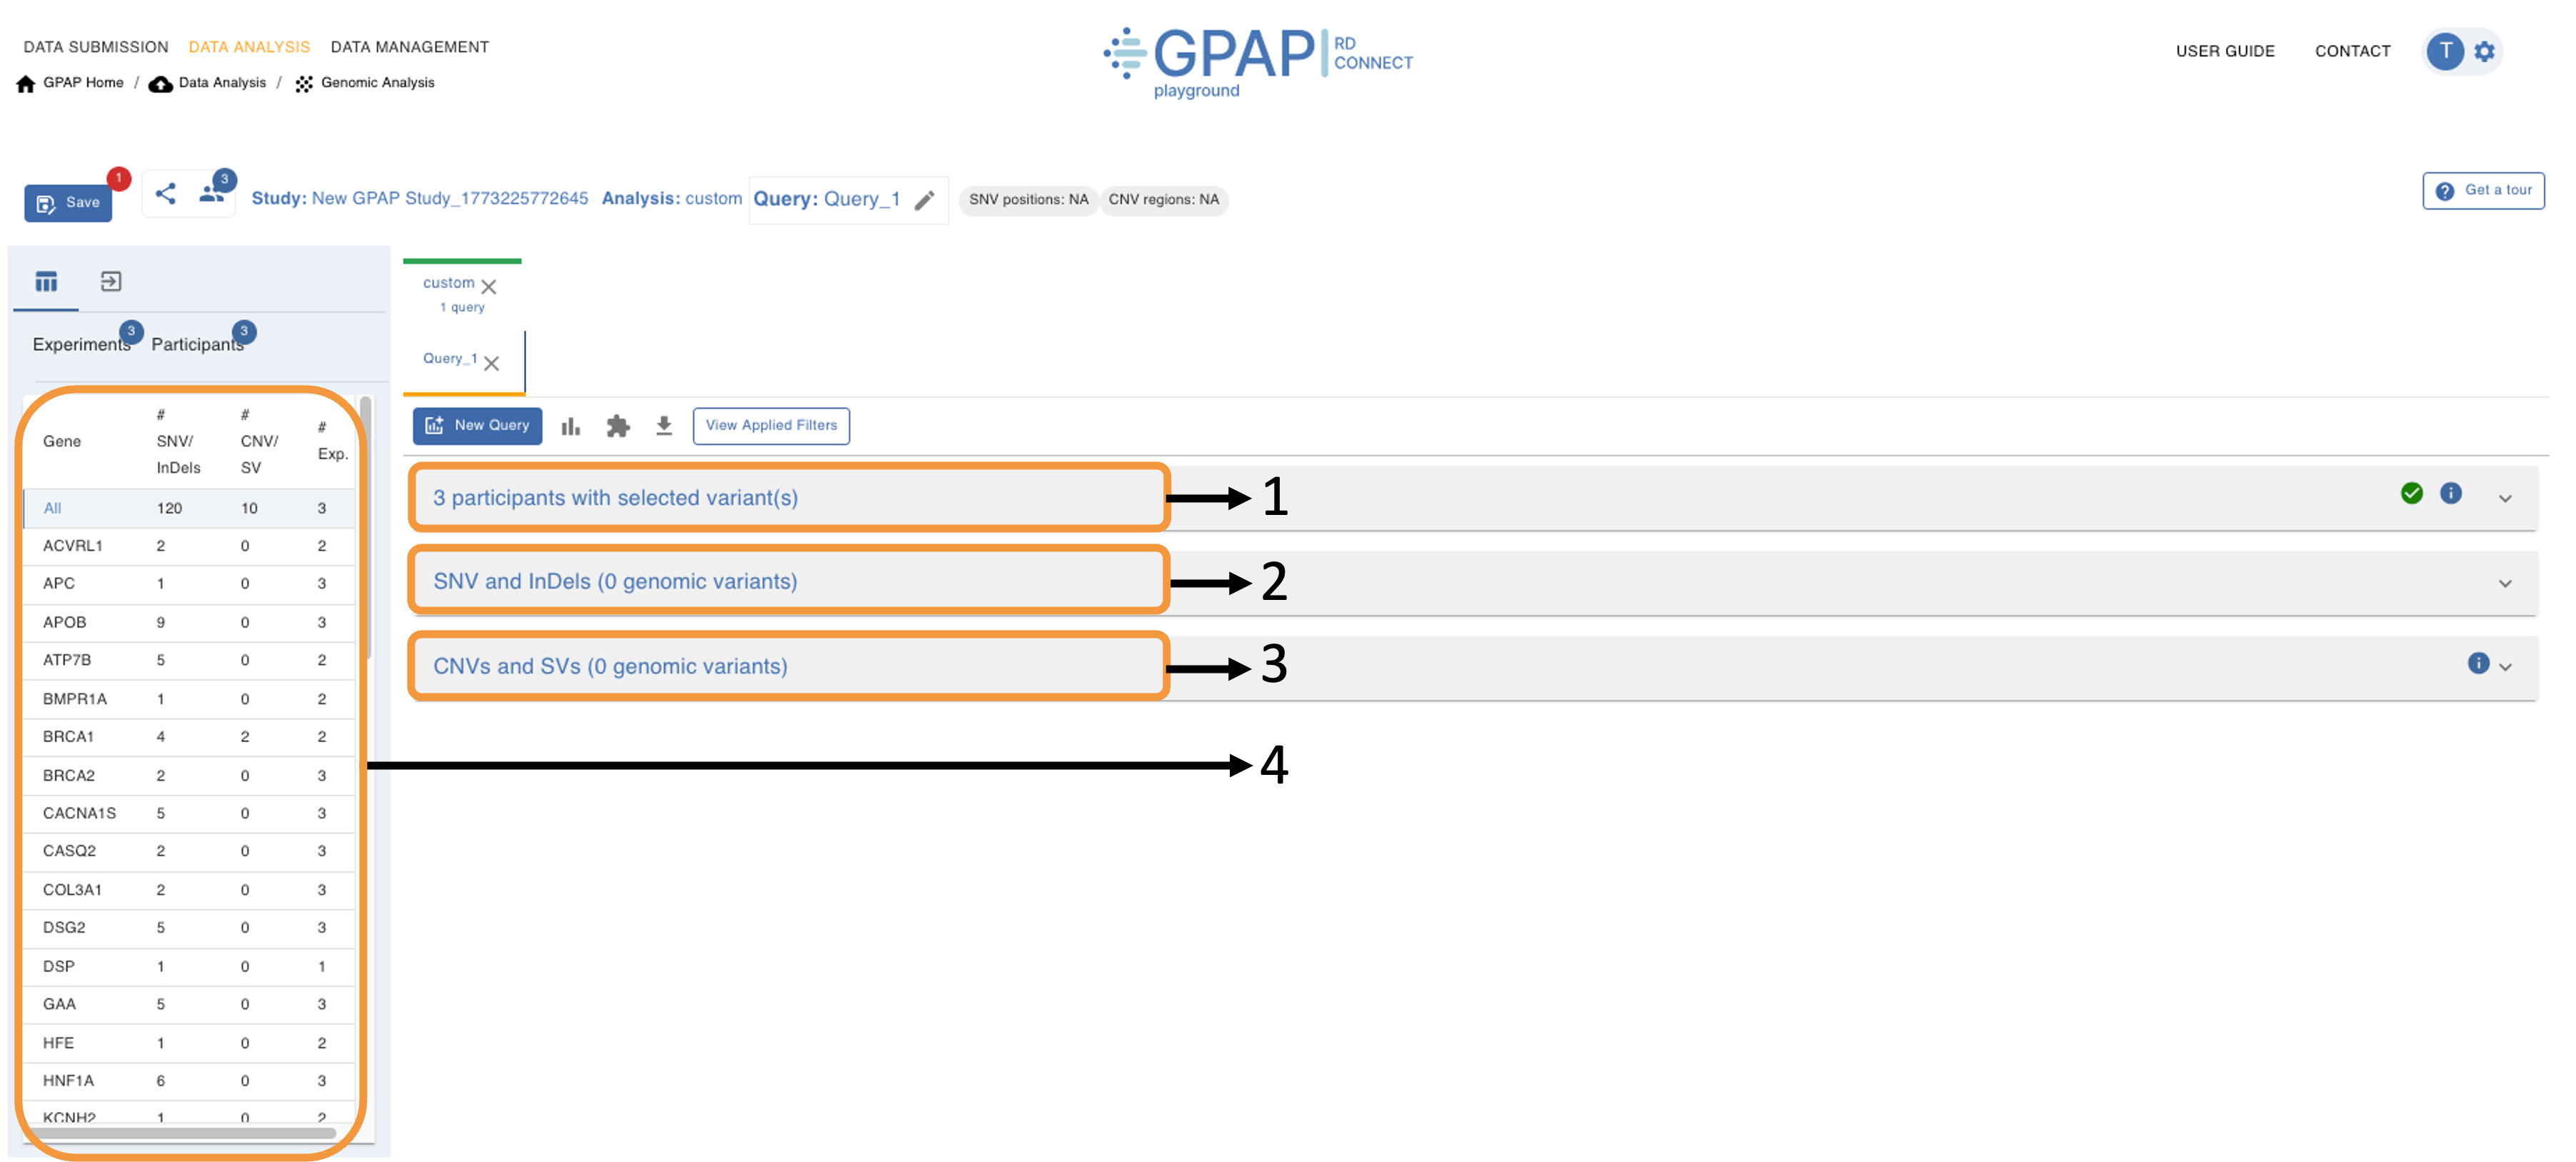
Task: Click the download icon in query toolbar
Action: click(x=664, y=426)
